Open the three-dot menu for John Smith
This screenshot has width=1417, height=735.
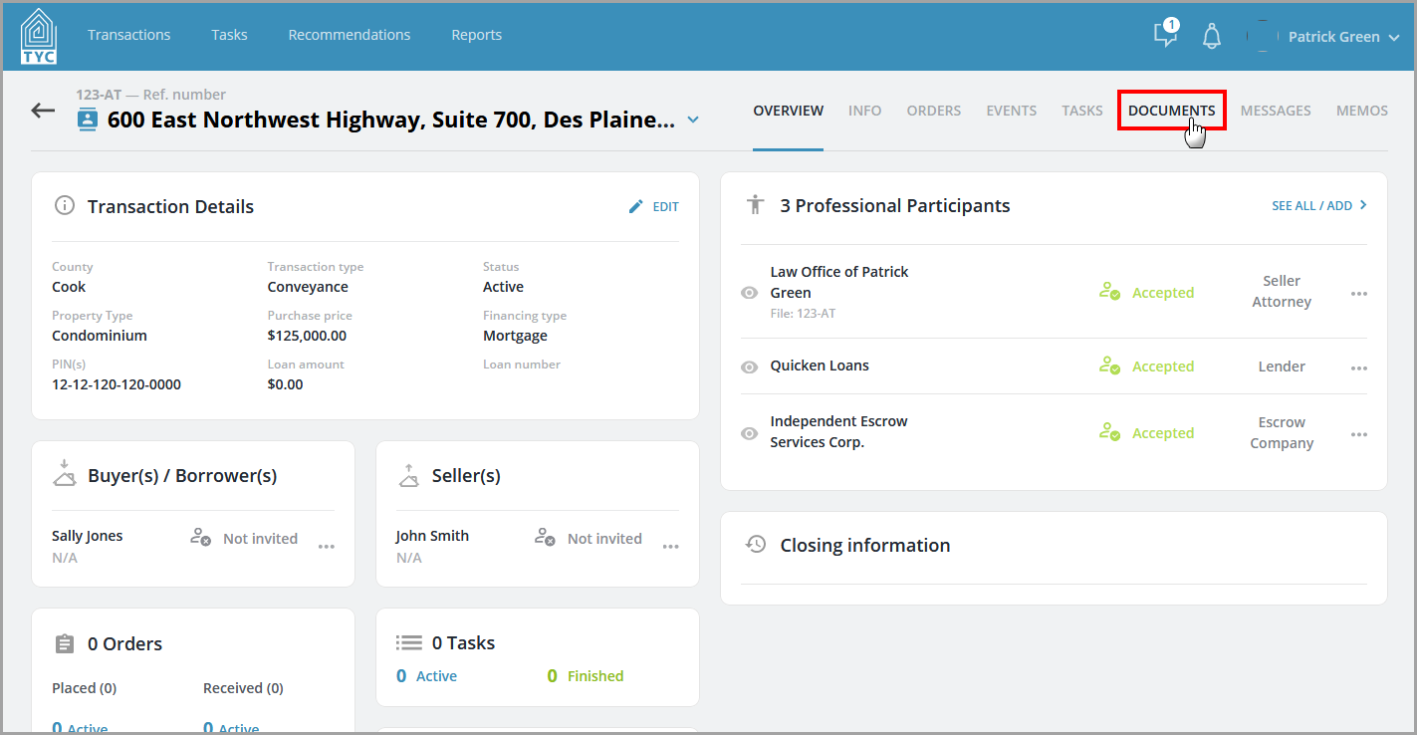pos(671,546)
